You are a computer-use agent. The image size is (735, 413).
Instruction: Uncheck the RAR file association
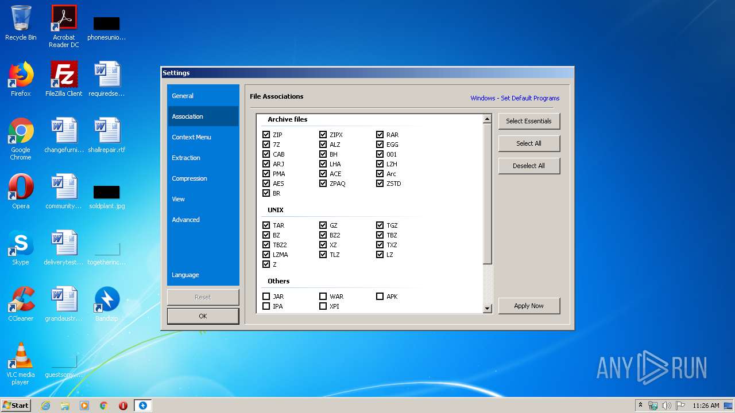point(380,135)
